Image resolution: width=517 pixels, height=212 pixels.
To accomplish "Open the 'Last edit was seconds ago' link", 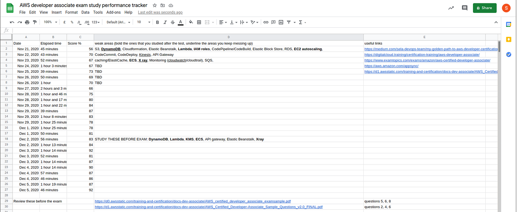I will pyautogui.click(x=160, y=12).
